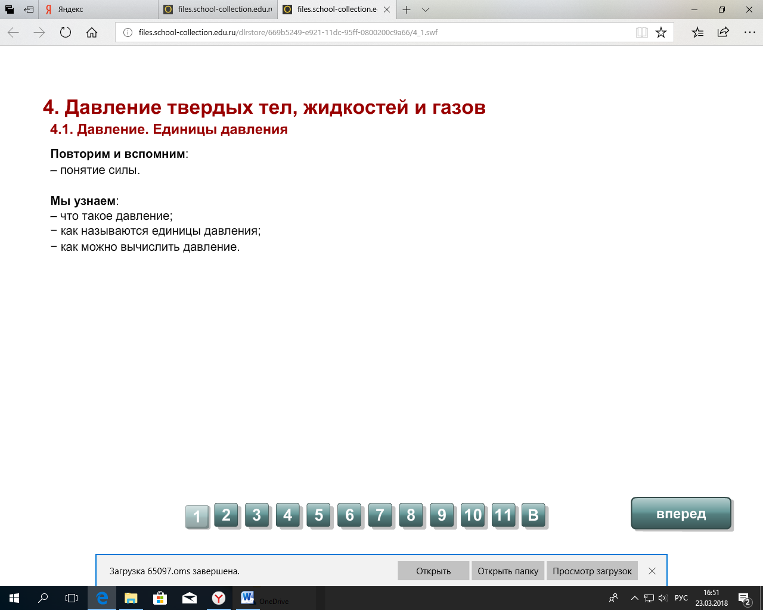
Task: Go to lesson slide 10
Action: click(x=473, y=515)
